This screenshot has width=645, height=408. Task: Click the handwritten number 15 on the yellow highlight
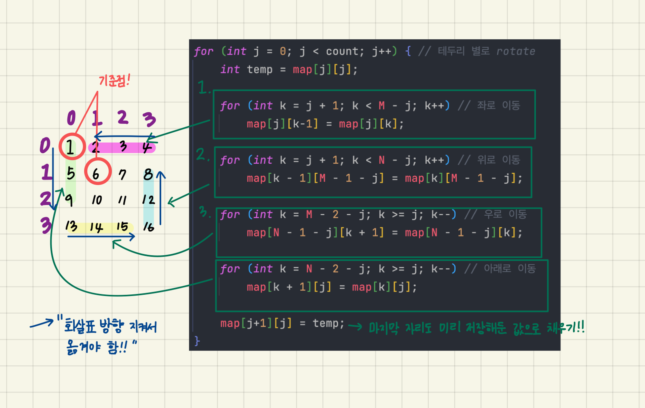coord(122,227)
